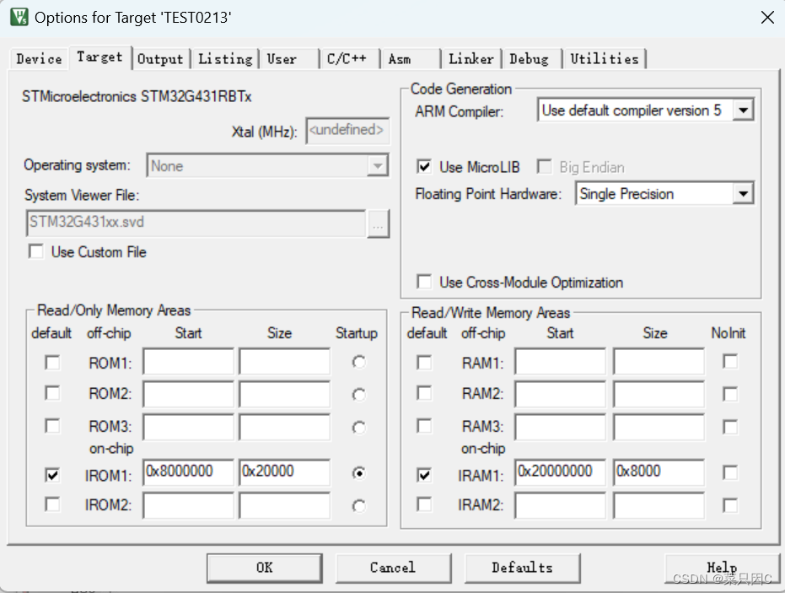Viewport: 785px width, 593px height.
Task: Check the ROM2 default checkbox
Action: tap(52, 393)
